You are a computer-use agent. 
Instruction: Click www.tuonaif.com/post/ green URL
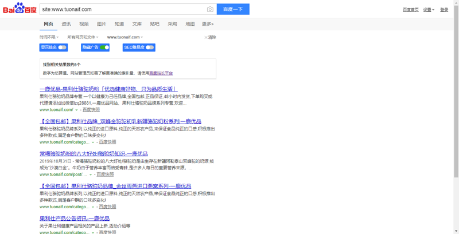pos(63,174)
